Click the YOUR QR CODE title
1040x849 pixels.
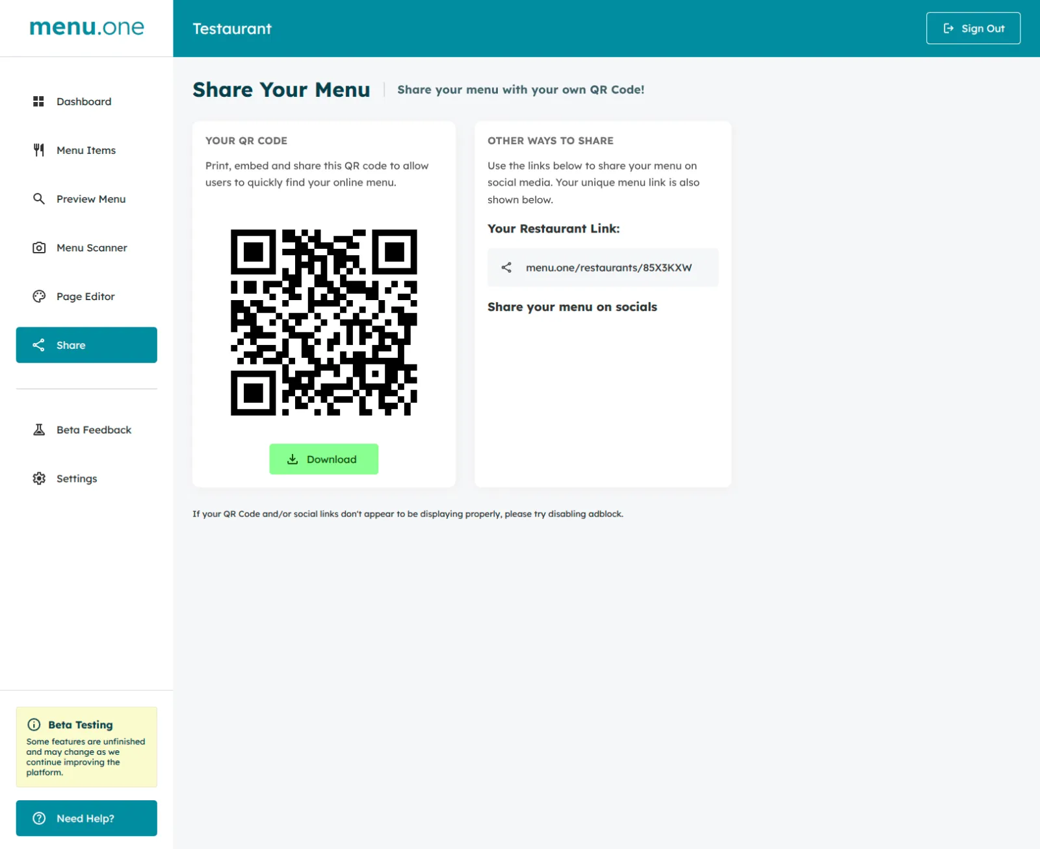246,140
